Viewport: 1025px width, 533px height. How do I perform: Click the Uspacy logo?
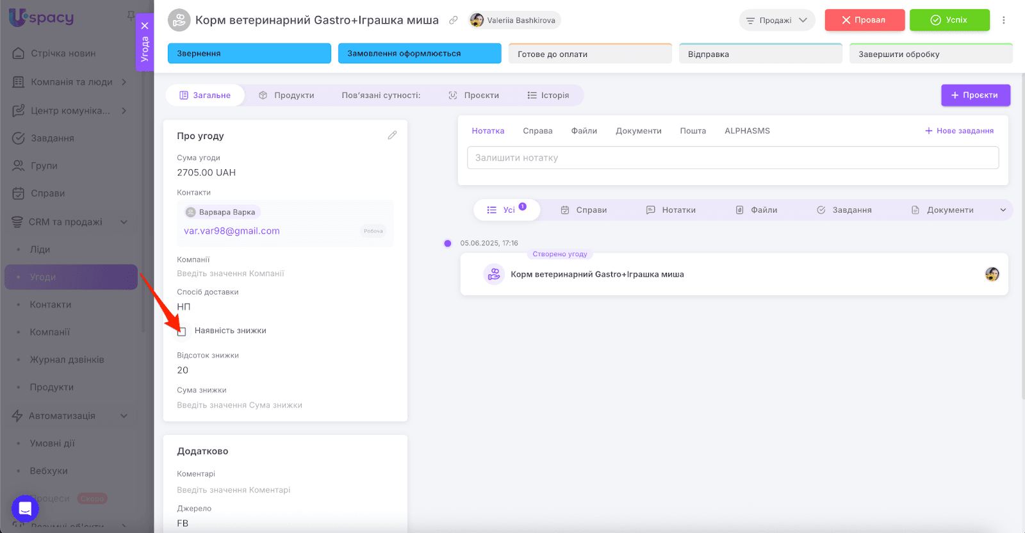pos(42,17)
